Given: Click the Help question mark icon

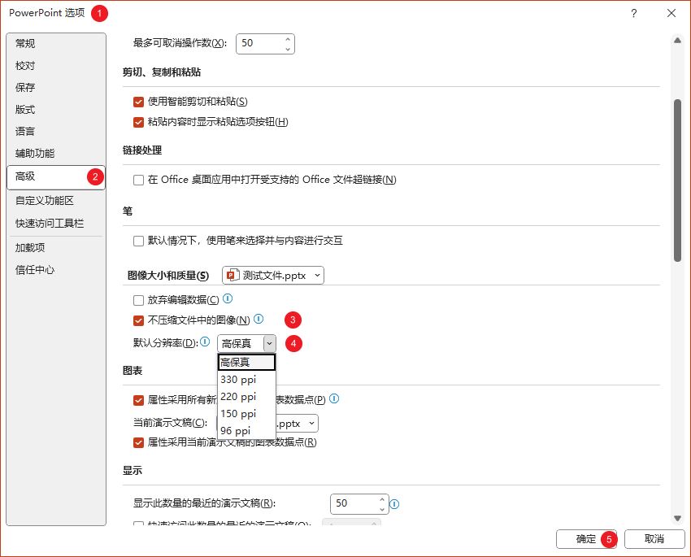Looking at the screenshot, I should coord(634,13).
